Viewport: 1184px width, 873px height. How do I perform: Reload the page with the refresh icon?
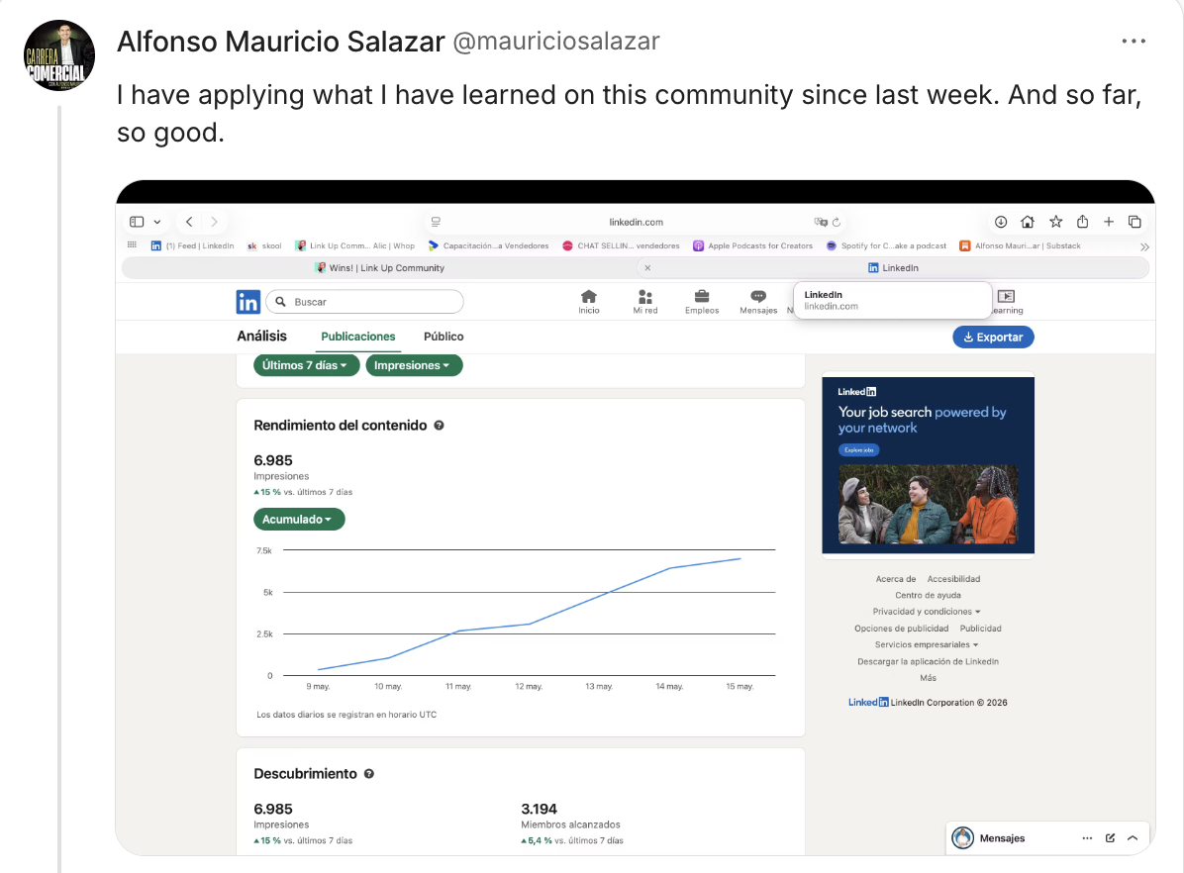tap(837, 222)
